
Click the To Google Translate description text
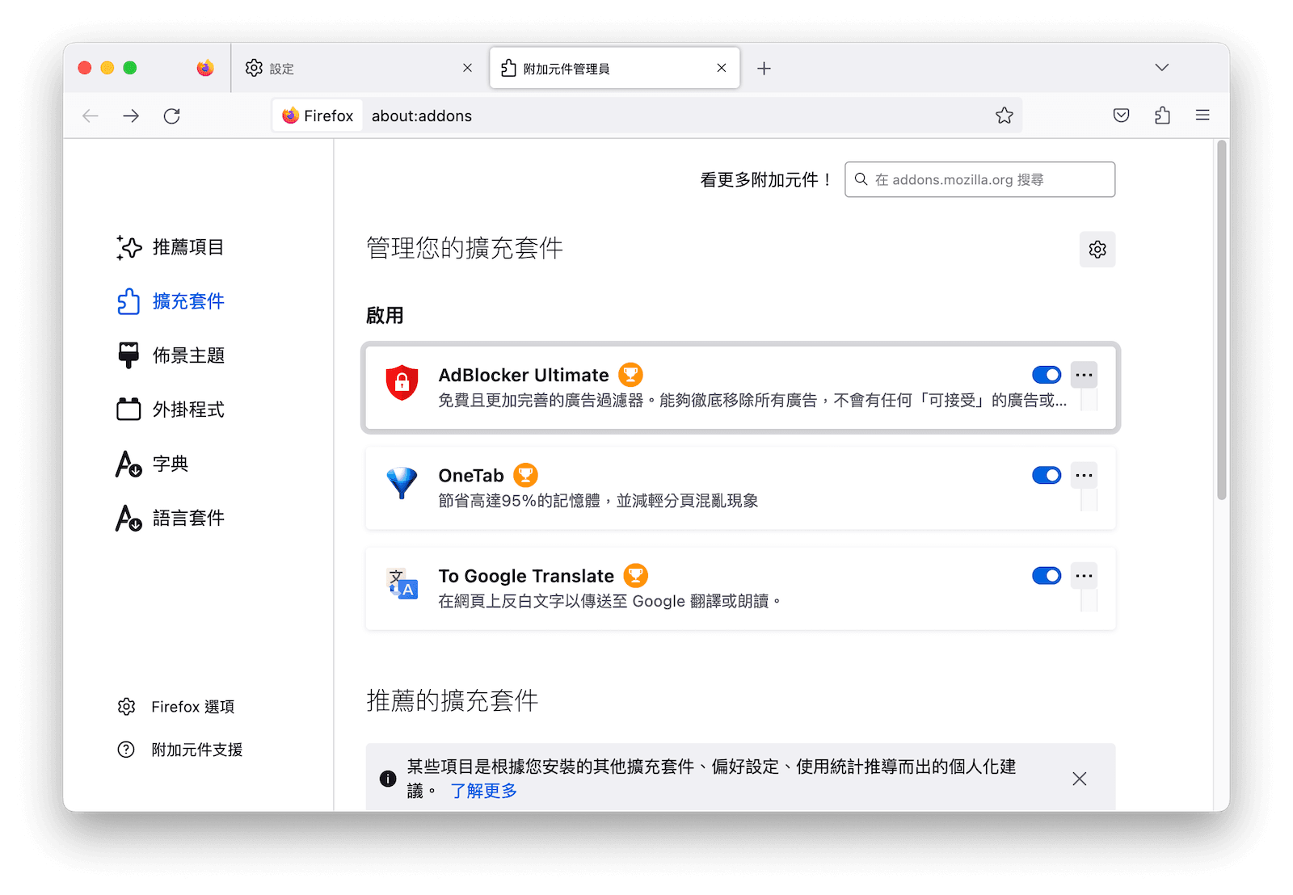point(610,601)
